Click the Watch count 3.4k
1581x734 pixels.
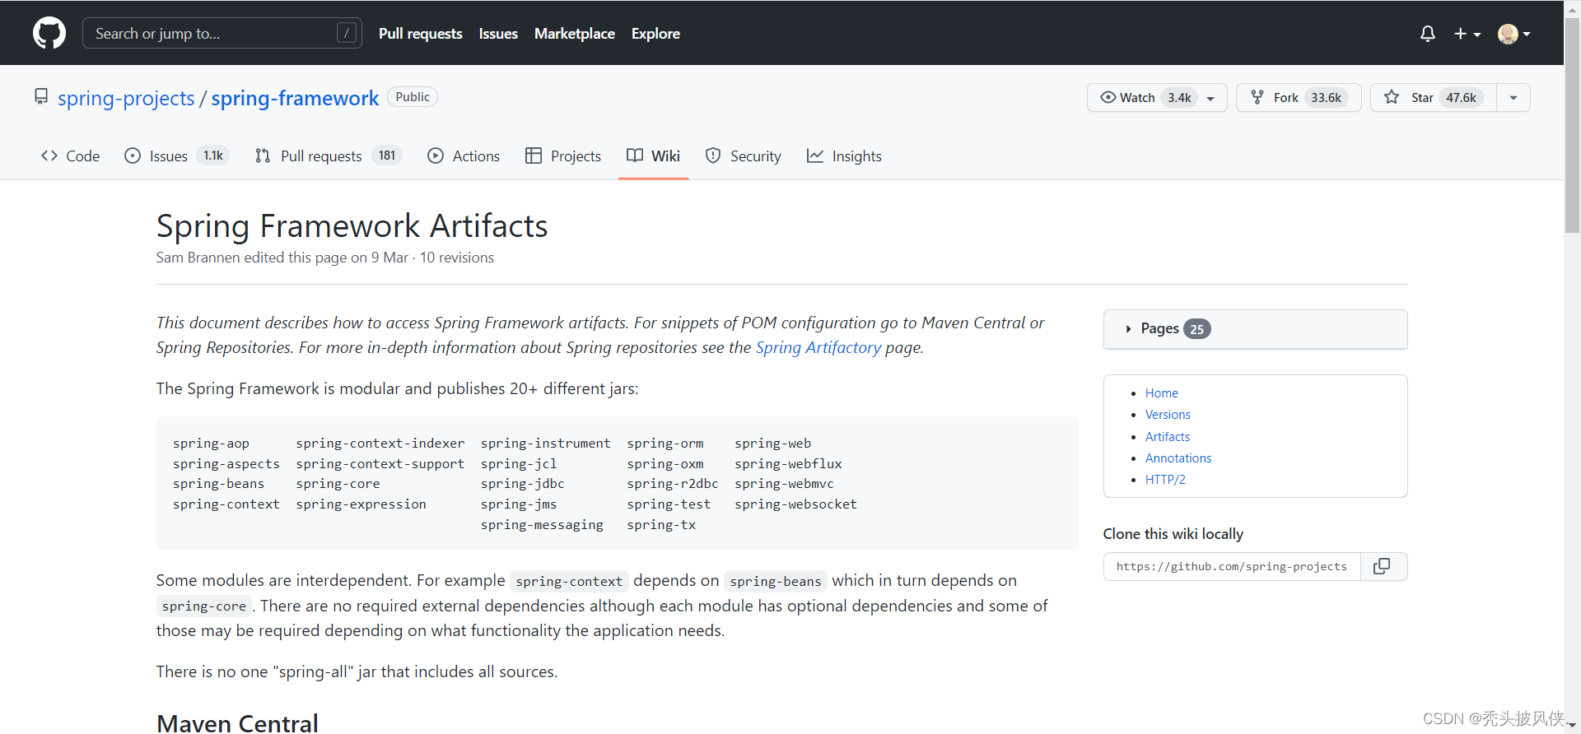coord(1179,97)
